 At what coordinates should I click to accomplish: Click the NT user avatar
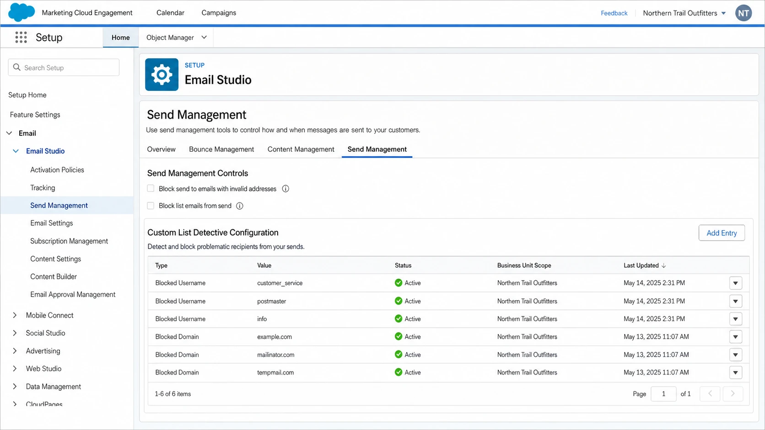[x=743, y=13]
